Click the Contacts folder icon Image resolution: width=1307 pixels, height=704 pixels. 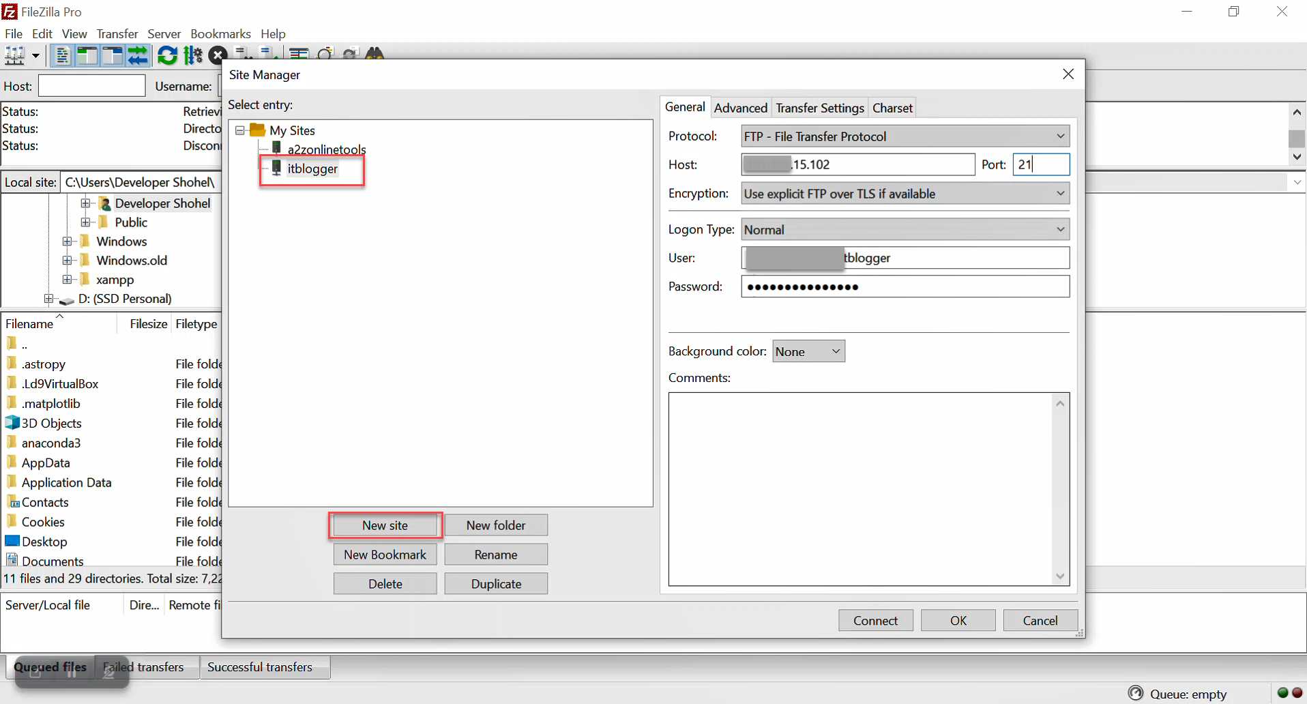12,501
